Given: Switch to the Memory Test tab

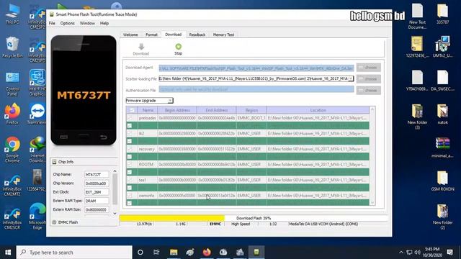Looking at the screenshot, I should [224, 35].
